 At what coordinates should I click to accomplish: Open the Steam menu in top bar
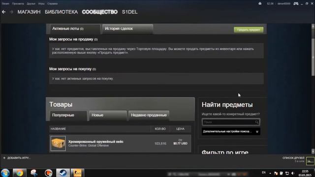tap(5, 3)
